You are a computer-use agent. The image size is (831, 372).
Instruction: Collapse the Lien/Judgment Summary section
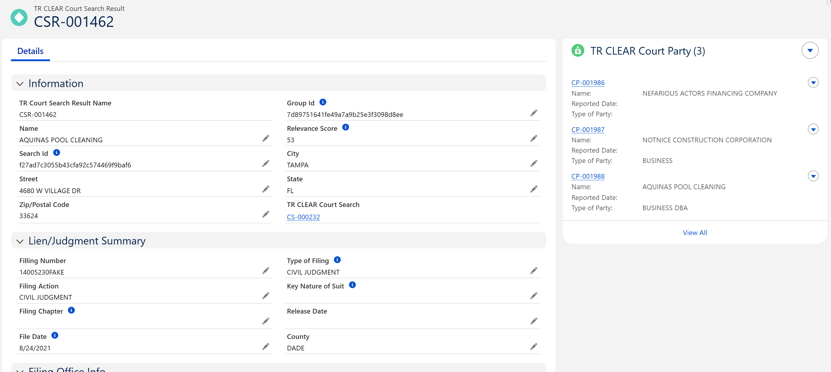pyautogui.click(x=20, y=242)
